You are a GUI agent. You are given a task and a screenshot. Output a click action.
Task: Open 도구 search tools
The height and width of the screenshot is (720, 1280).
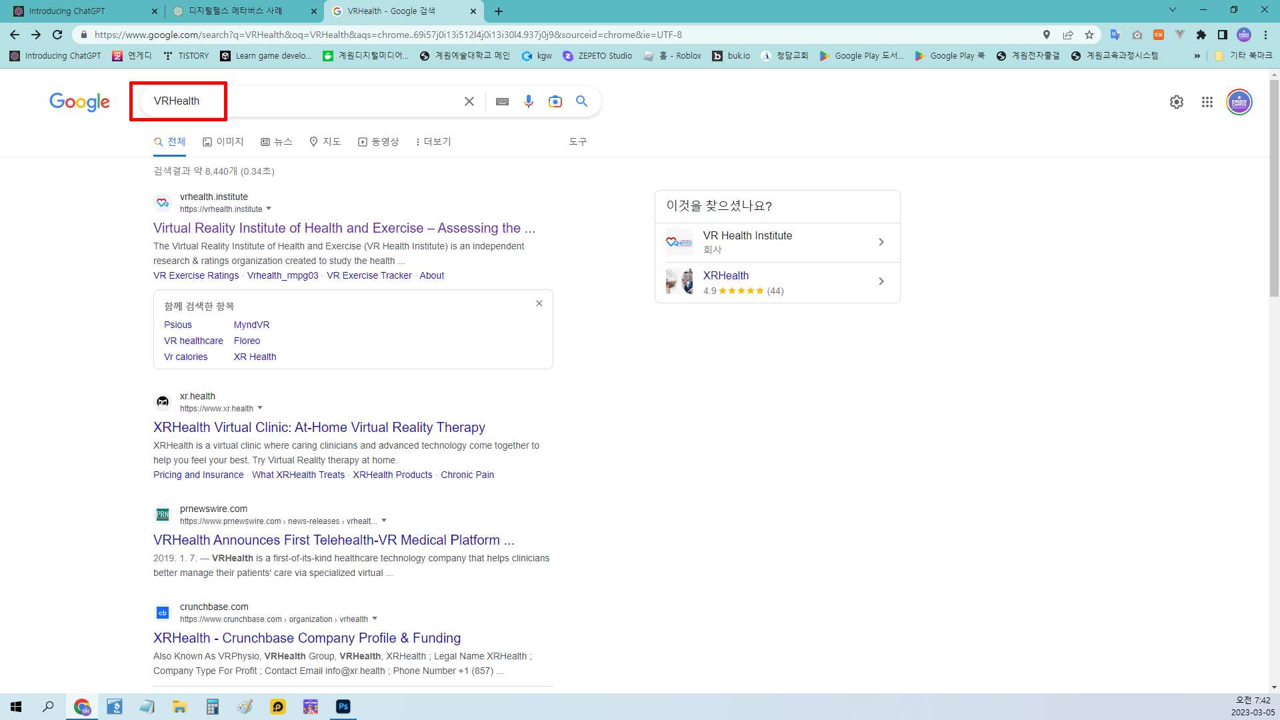(578, 141)
